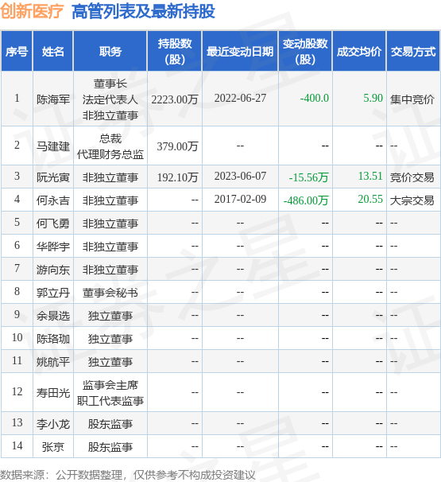Select the average price 20.55
Screen dimensions: 441x482
370,199
